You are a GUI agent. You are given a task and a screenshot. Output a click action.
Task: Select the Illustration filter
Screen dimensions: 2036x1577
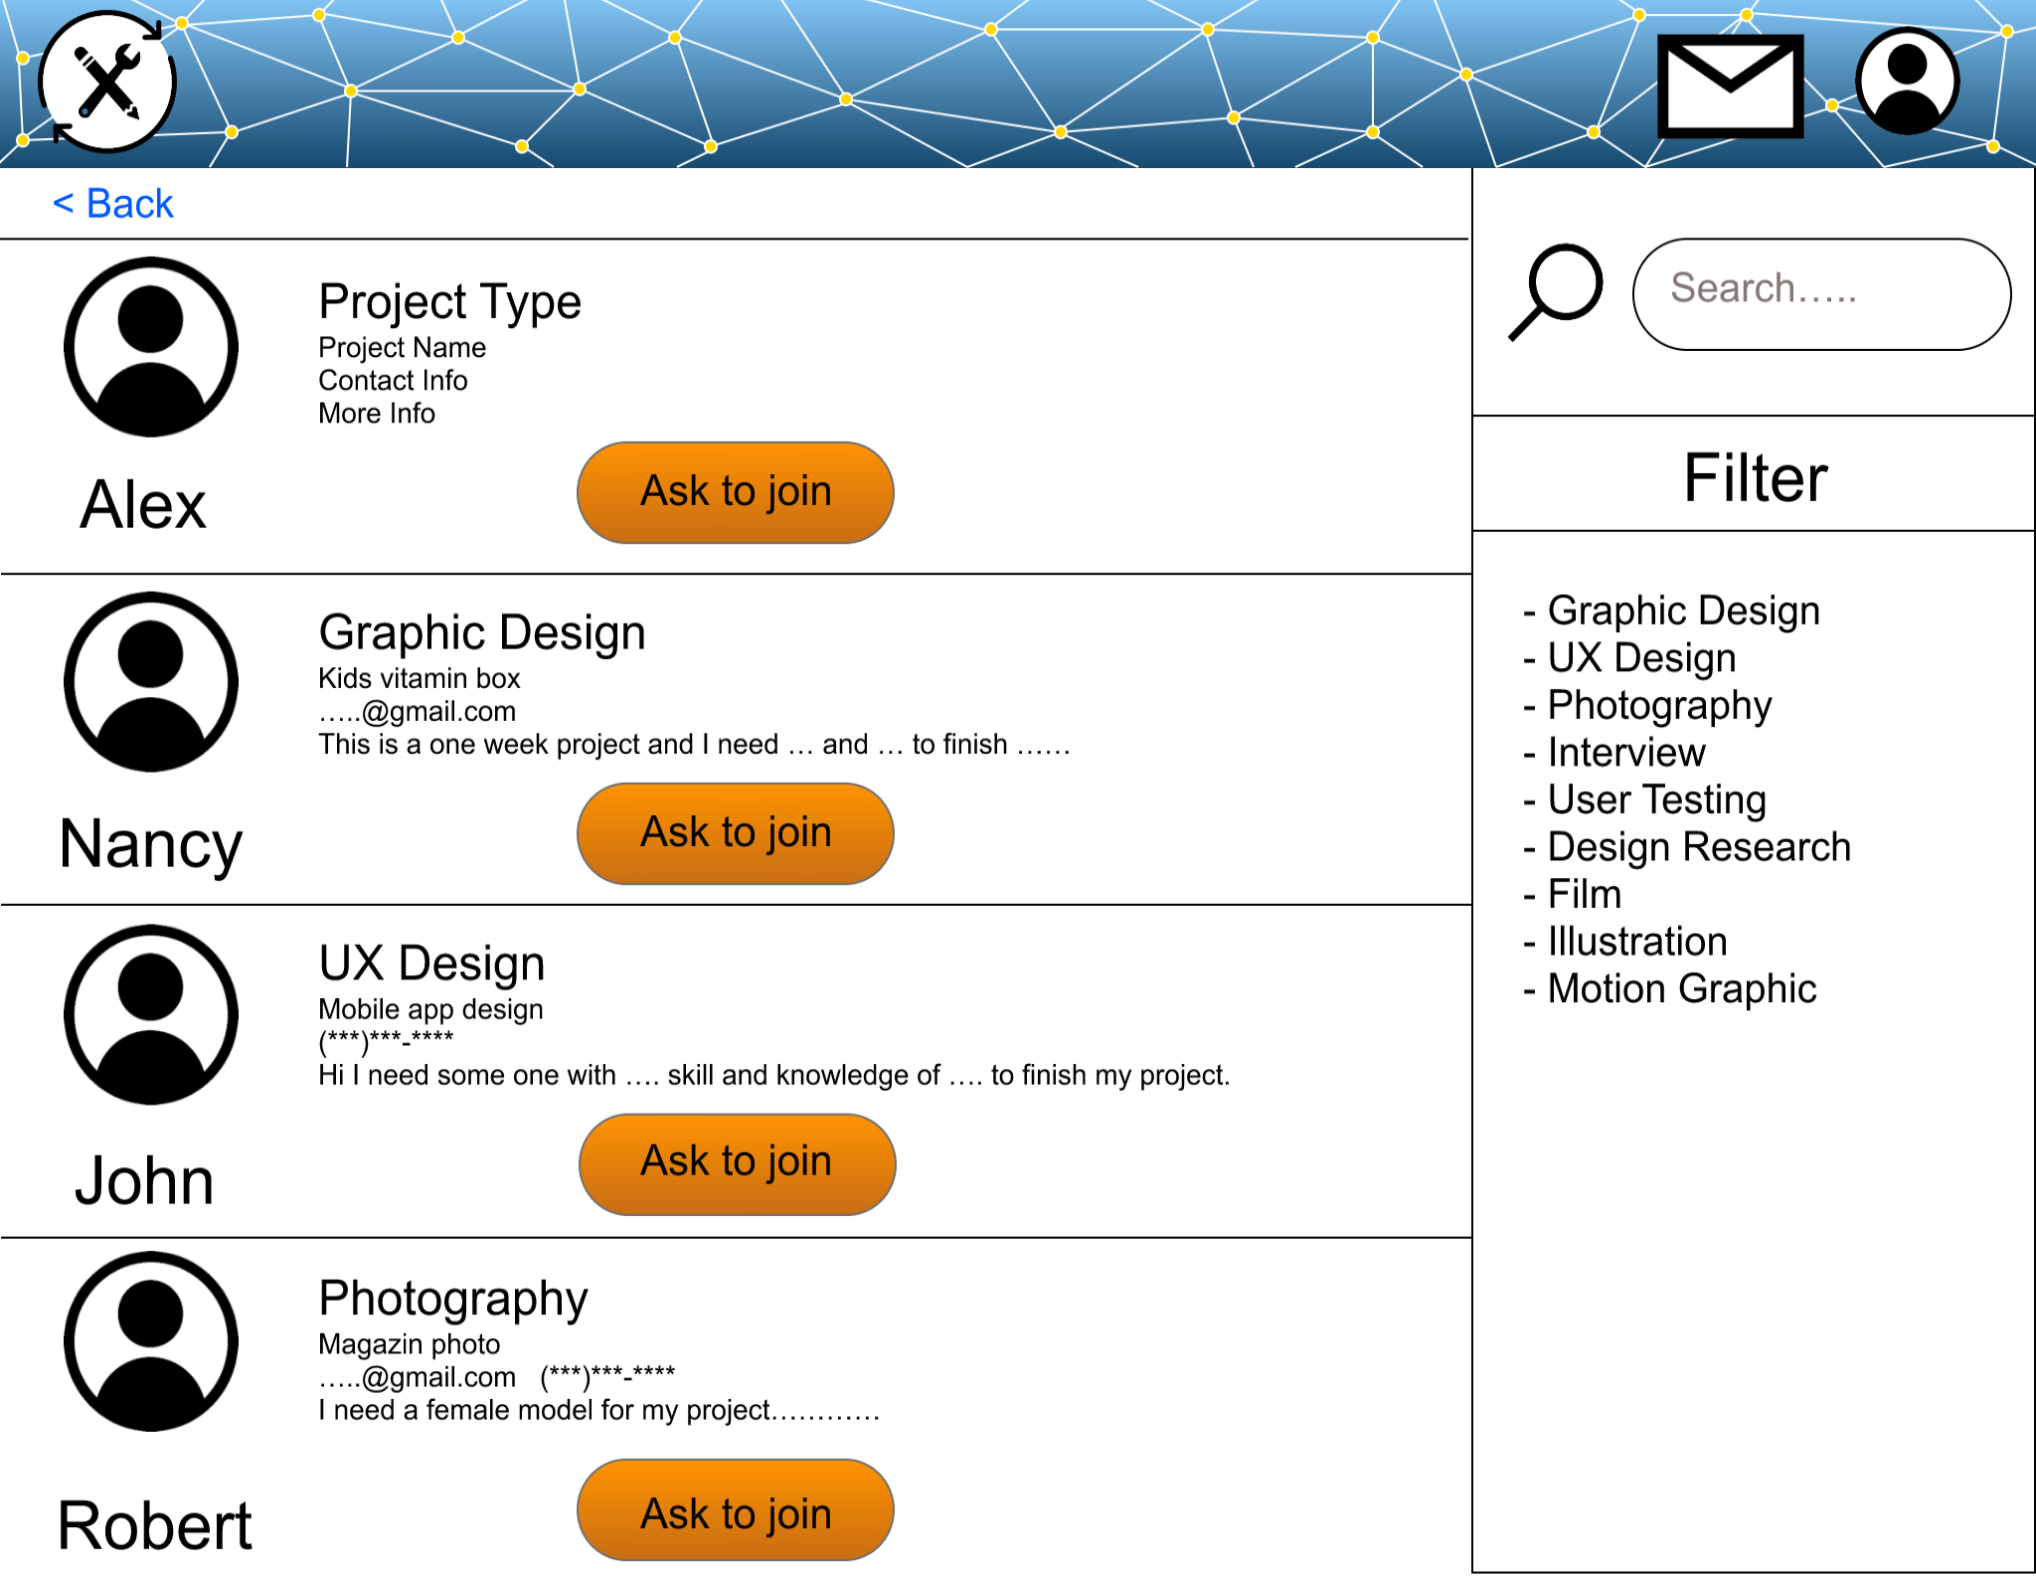click(x=1637, y=942)
